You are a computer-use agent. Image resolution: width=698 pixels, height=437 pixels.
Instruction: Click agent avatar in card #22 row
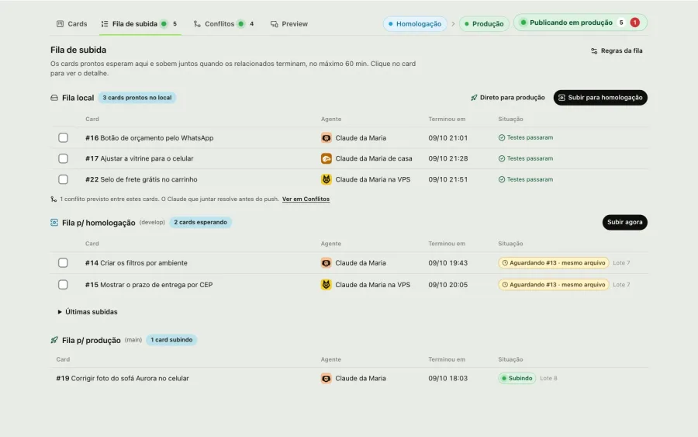[x=327, y=179]
